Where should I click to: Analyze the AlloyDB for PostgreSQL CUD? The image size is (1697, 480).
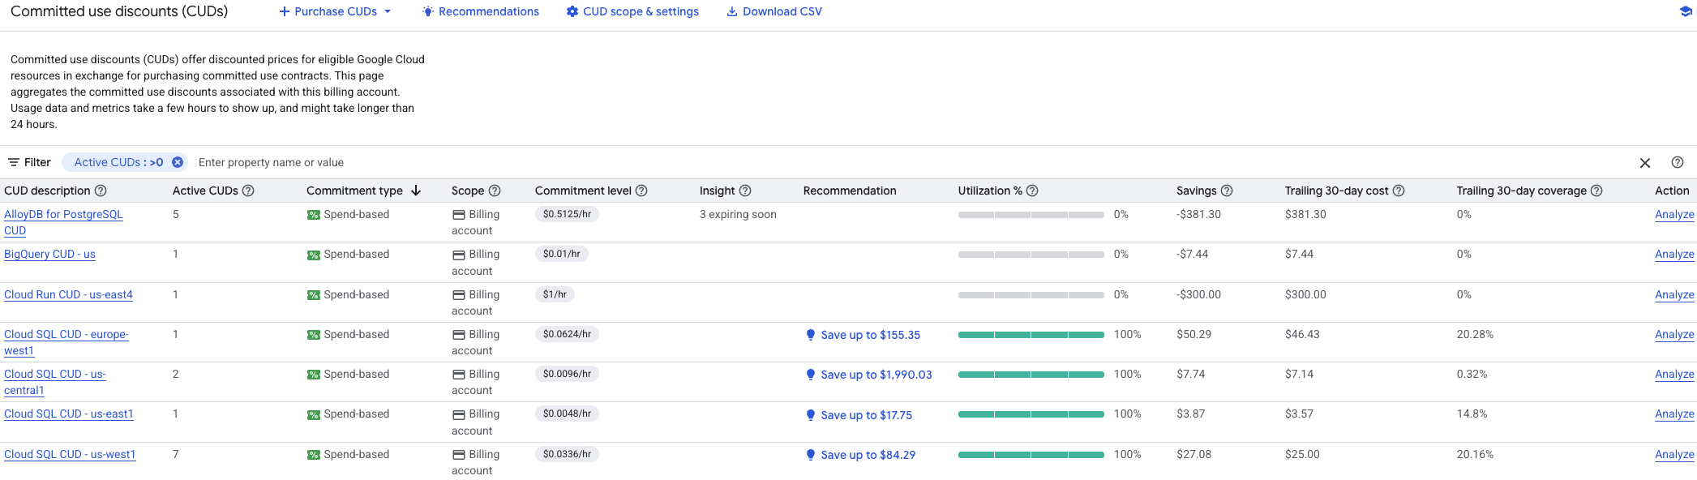pyautogui.click(x=1674, y=214)
